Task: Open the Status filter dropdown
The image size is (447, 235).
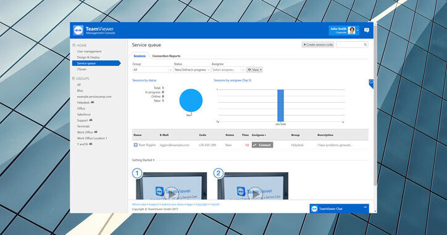Action: [192, 70]
